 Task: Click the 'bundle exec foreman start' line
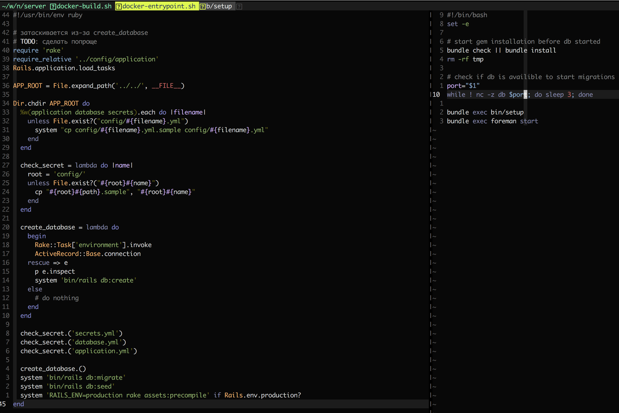coord(492,121)
